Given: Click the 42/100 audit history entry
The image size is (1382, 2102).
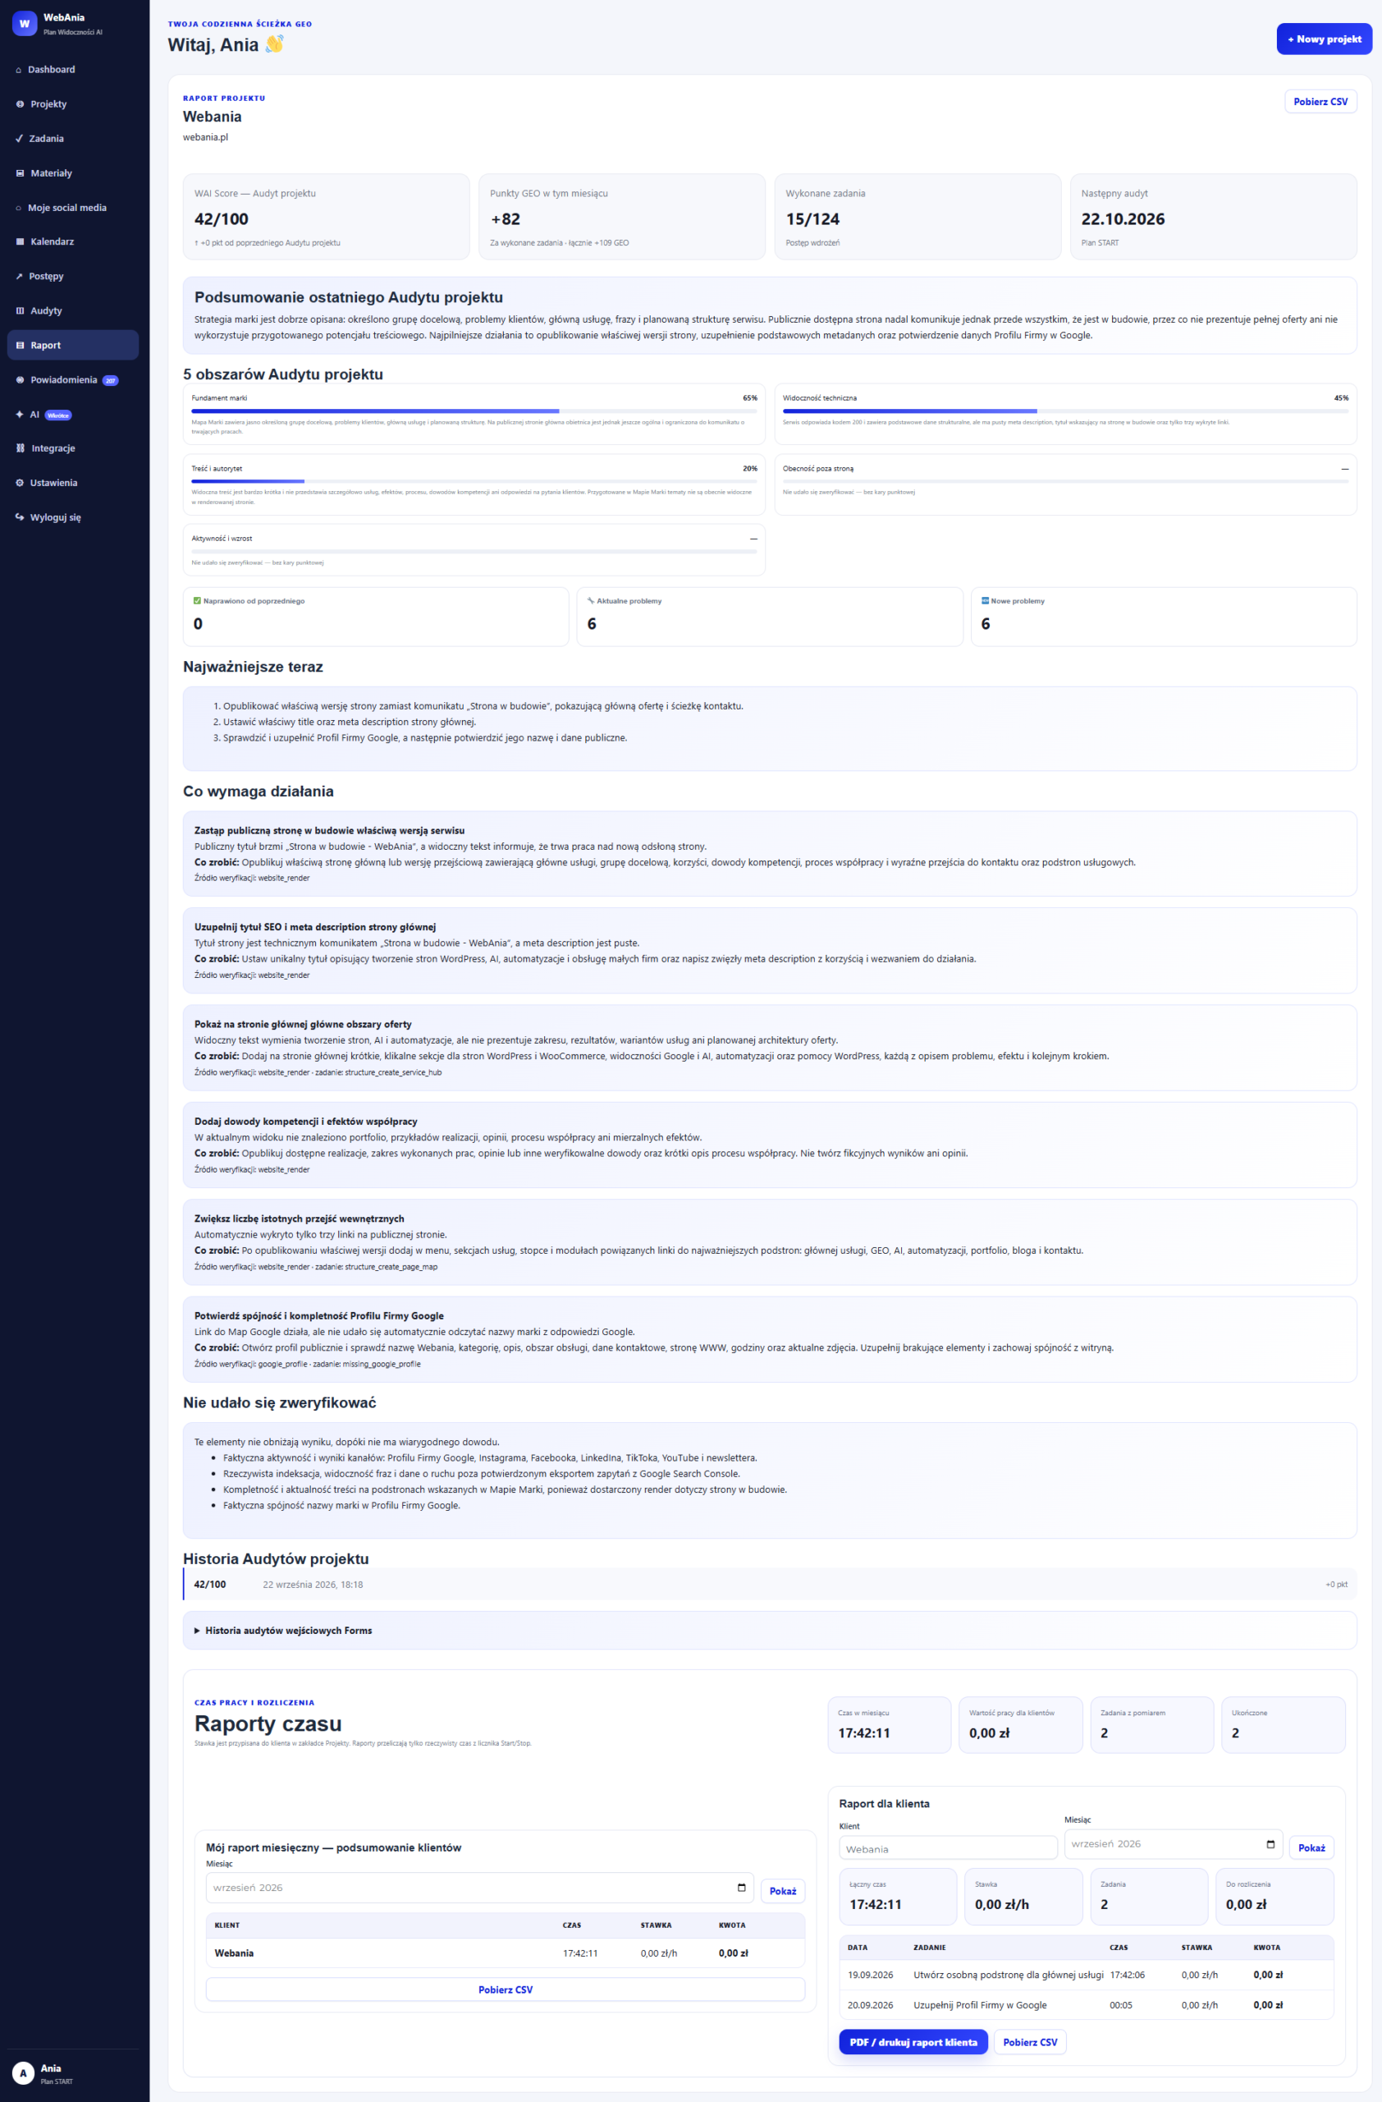Looking at the screenshot, I should 770,1585.
